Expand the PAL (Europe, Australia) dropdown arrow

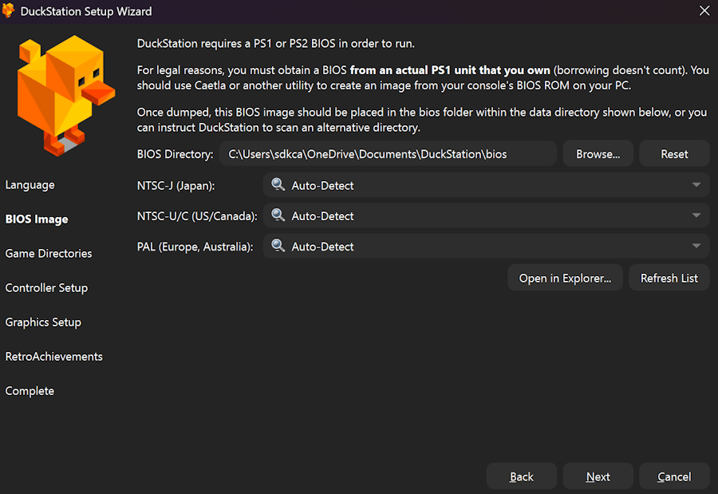coord(696,247)
